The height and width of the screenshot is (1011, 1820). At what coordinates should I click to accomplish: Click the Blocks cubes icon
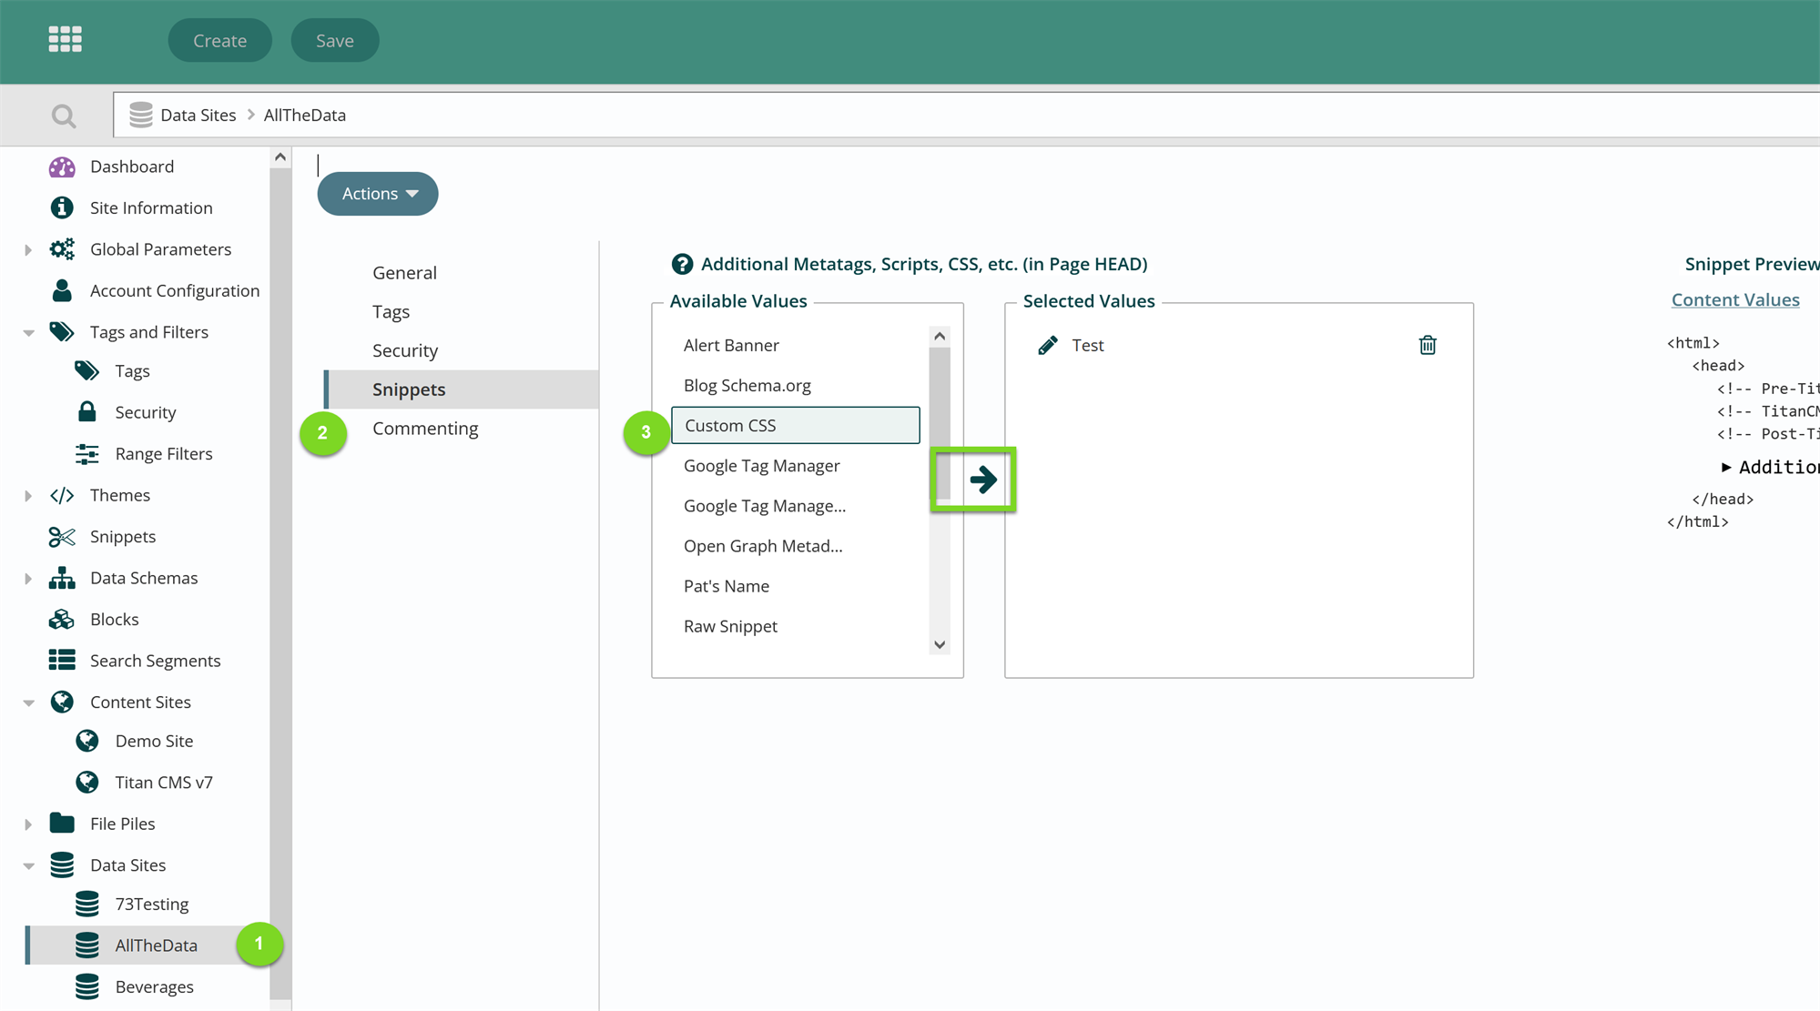coord(62,619)
